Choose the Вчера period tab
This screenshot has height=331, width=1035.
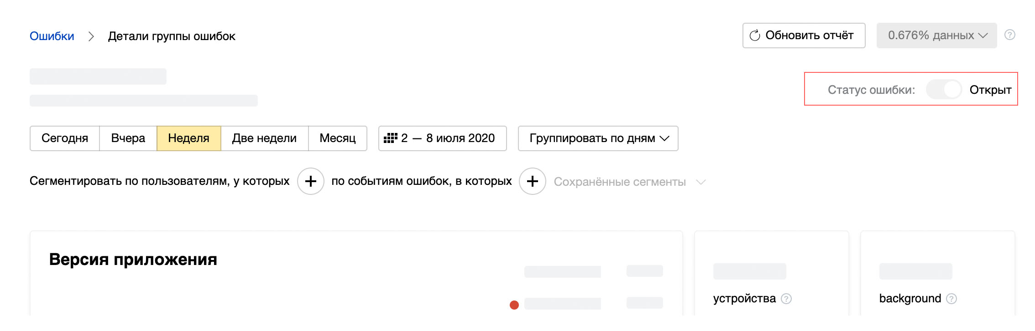[128, 138]
